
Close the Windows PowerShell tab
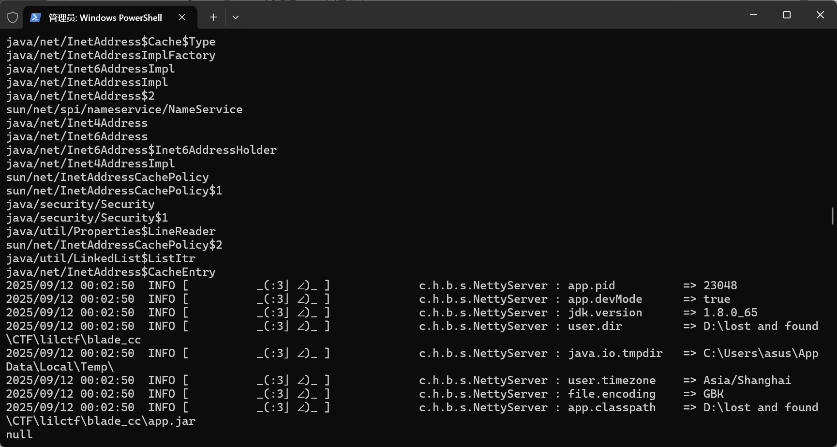pos(182,17)
